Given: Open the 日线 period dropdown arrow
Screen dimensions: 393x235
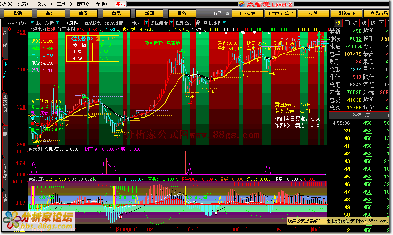Looking at the screenshot, I should (146, 23).
